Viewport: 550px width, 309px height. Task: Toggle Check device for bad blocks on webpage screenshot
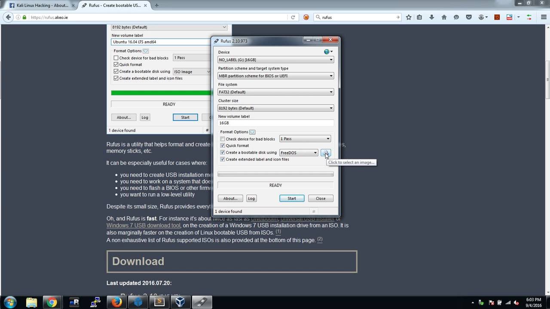point(116,58)
